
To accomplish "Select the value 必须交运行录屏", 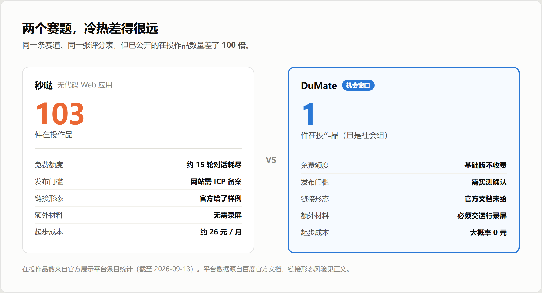I will [482, 216].
